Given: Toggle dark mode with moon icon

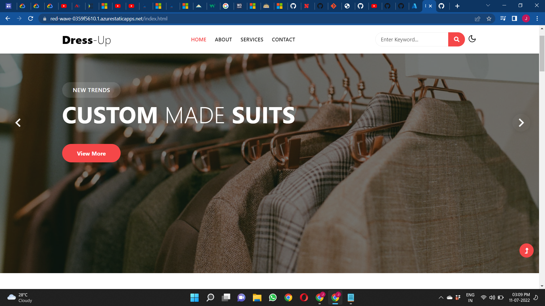Looking at the screenshot, I should pyautogui.click(x=472, y=39).
